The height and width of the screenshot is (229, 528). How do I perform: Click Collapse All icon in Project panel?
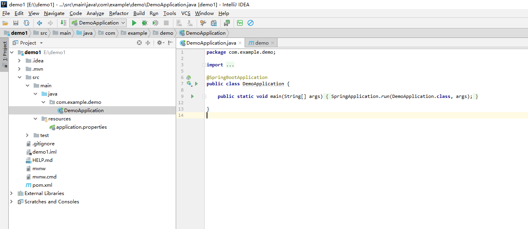click(148, 43)
